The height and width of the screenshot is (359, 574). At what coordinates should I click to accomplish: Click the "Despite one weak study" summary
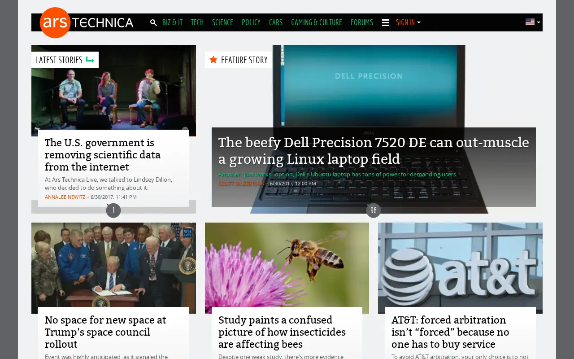[281, 356]
